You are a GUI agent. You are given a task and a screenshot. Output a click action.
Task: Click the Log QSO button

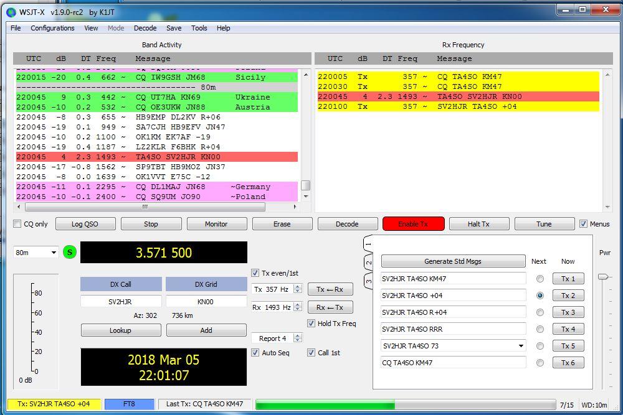[x=85, y=224]
